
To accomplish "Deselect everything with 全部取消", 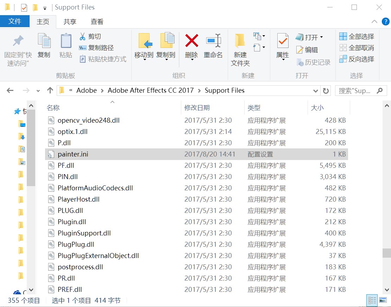I will (357, 48).
